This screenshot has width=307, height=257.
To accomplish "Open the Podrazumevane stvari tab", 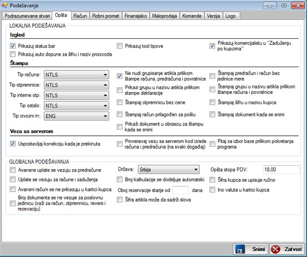I will pos(27,16).
